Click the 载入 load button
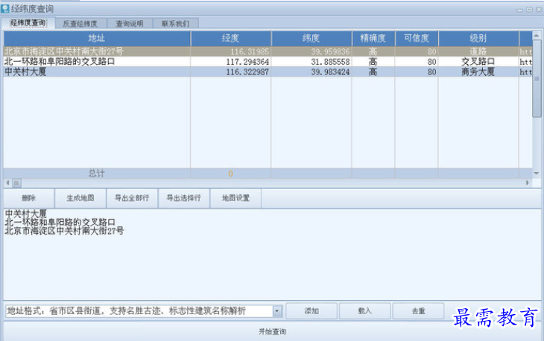This screenshot has height=341, width=544. pyautogui.click(x=364, y=311)
